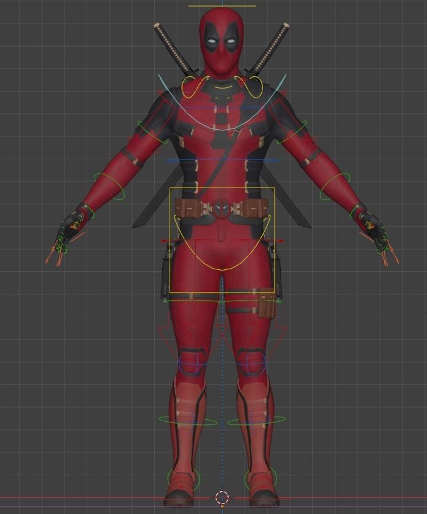Select yellow palm control on viewer's left hand
The width and height of the screenshot is (427, 514).
coord(75,225)
